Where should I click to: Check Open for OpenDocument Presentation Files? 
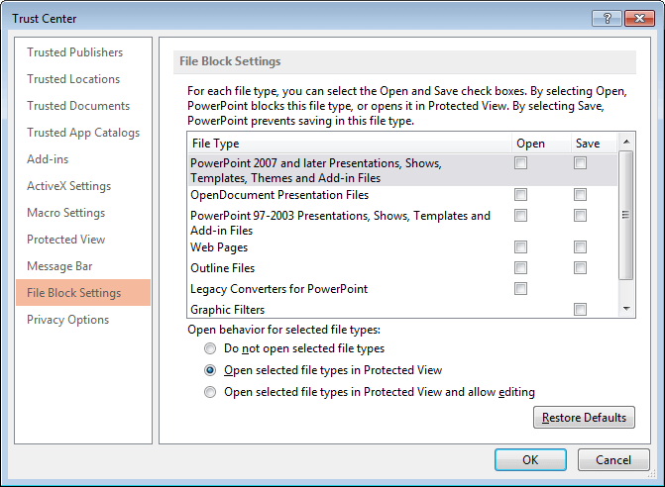pyautogui.click(x=520, y=195)
